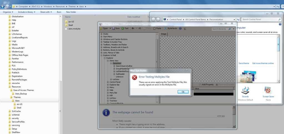This screenshot has width=284, height=134.
Task: Select the ServiceProfiles folder in sidebar
Action: [x=18, y=122]
